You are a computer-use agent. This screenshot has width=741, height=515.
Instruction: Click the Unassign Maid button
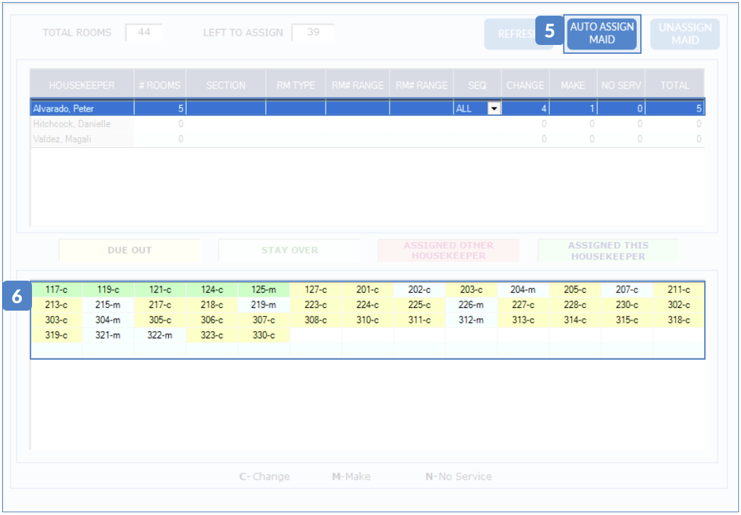[684, 34]
